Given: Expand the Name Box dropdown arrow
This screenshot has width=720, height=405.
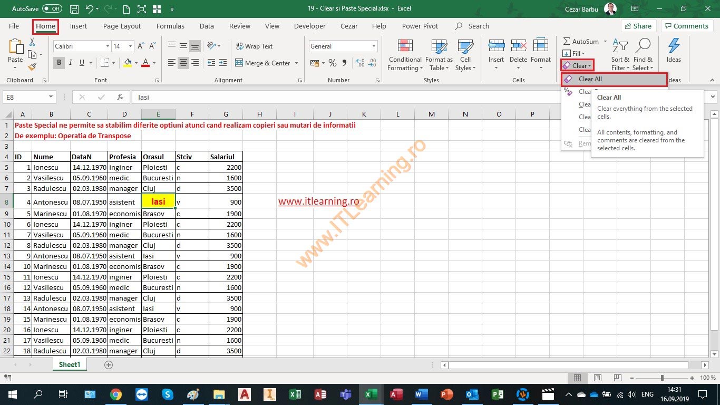Looking at the screenshot, I should pyautogui.click(x=51, y=97).
